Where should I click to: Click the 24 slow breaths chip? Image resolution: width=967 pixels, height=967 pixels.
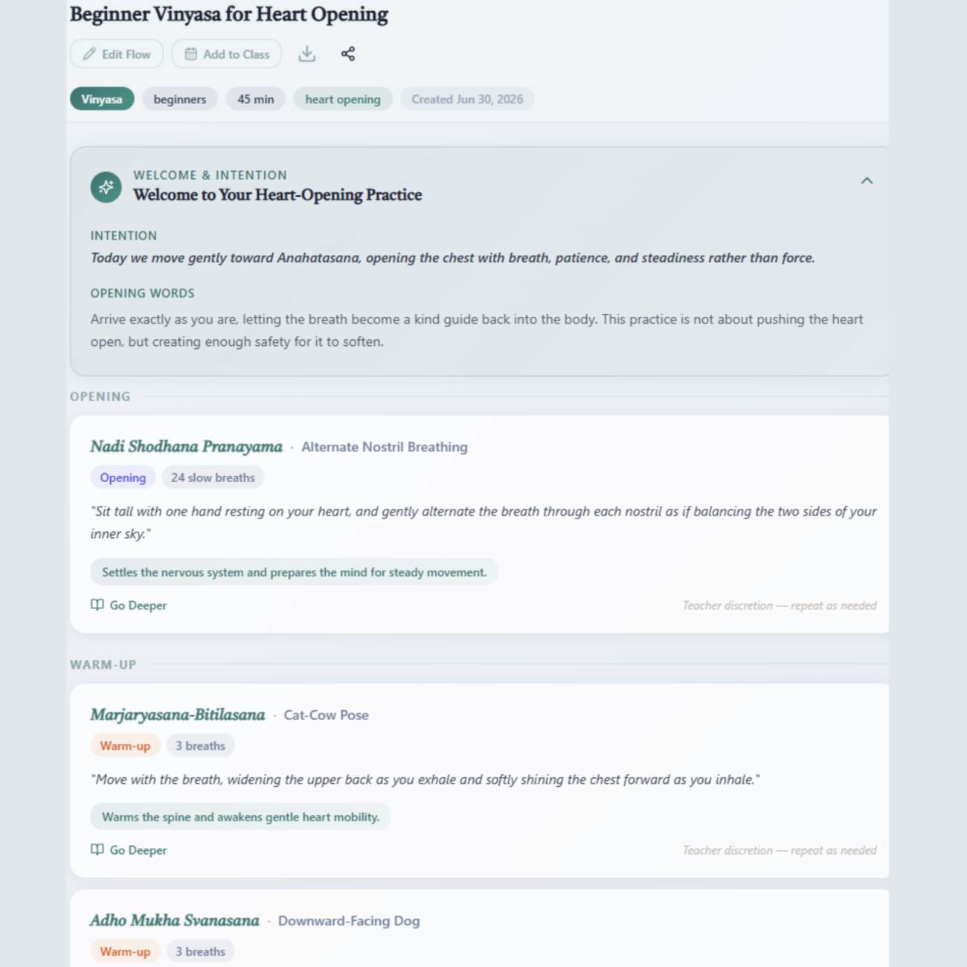click(x=213, y=478)
